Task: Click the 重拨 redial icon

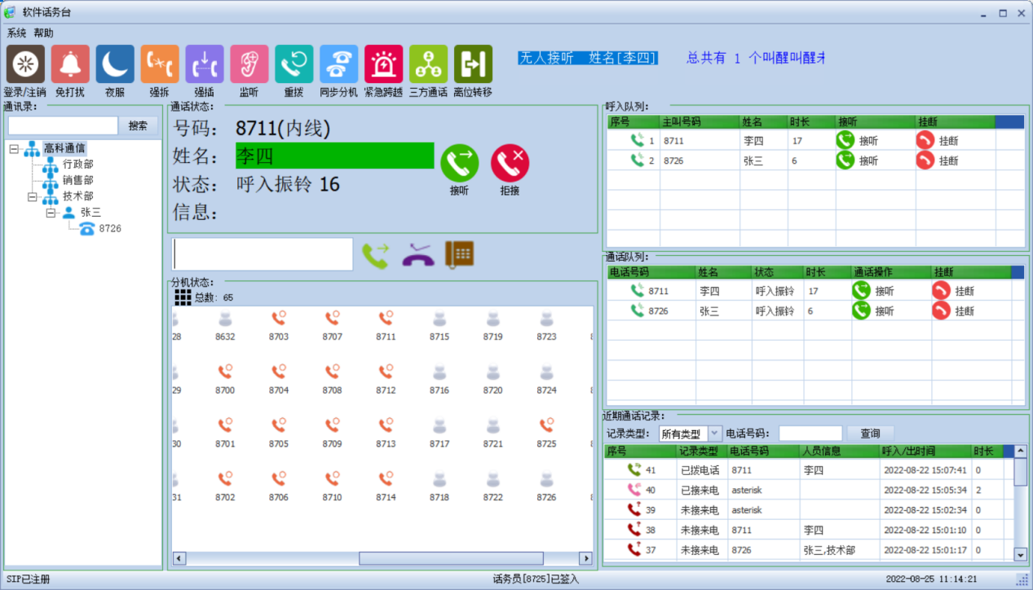Action: point(294,64)
